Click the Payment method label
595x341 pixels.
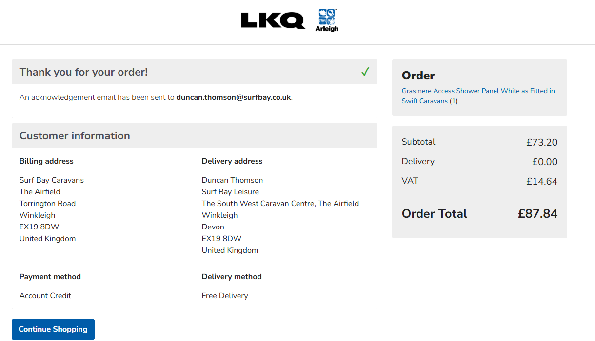click(50, 277)
